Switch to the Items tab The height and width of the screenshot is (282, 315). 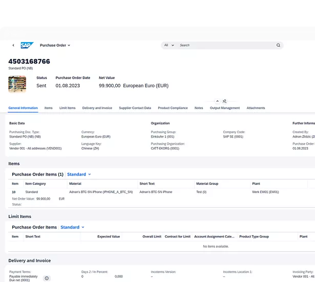(x=48, y=108)
